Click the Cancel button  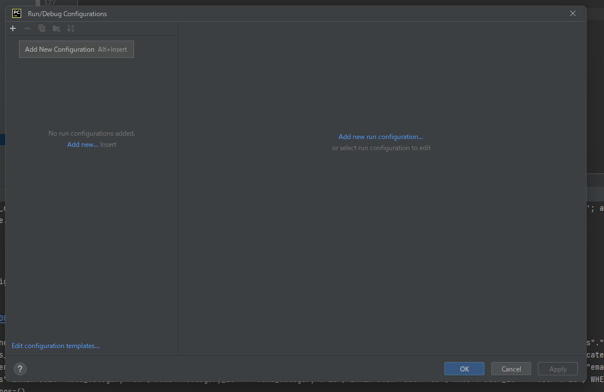coord(511,369)
